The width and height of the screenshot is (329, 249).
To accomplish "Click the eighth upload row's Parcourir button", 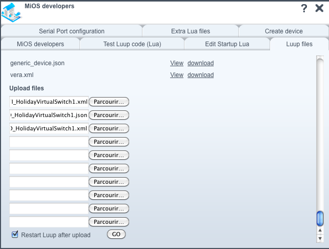I will [109, 195].
